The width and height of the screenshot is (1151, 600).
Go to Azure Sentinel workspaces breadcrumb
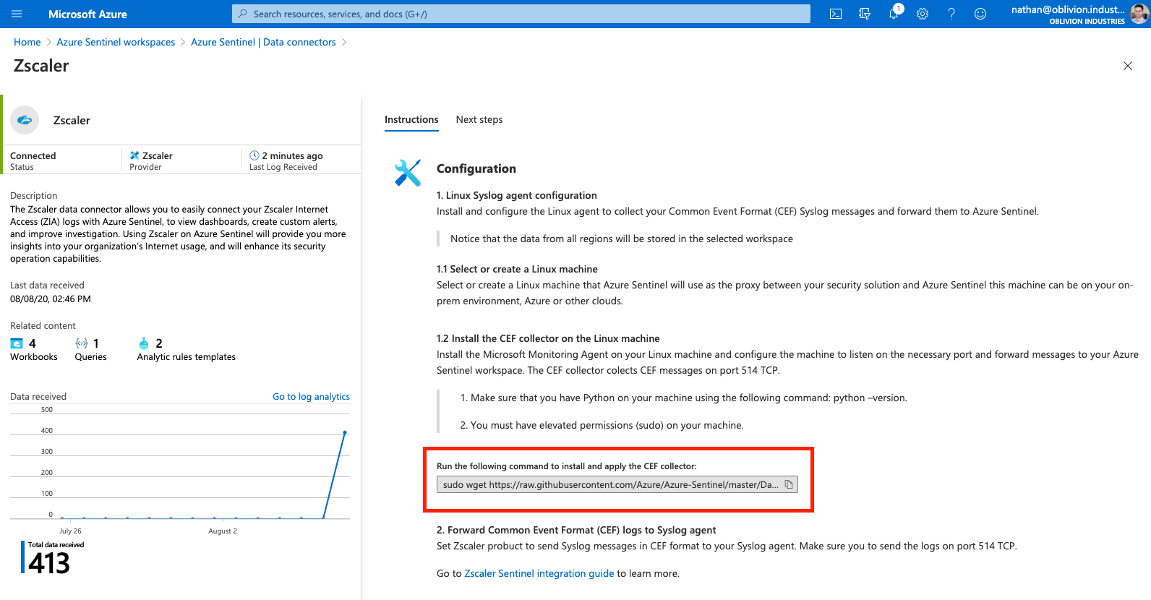point(116,42)
